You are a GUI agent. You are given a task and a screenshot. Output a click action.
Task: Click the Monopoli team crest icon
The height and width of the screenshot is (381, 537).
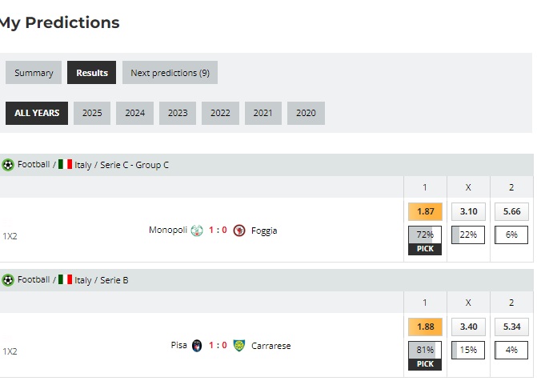coord(197,231)
